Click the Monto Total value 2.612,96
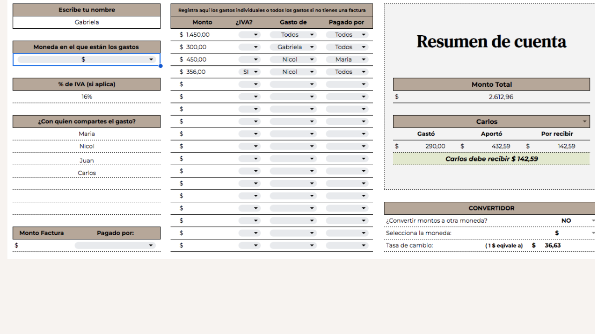 tap(501, 97)
